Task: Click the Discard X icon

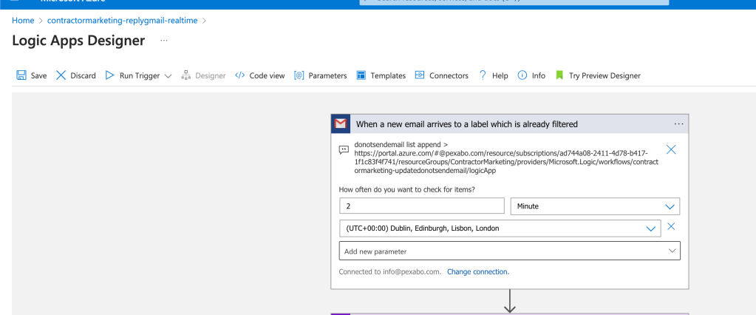Action: point(61,75)
